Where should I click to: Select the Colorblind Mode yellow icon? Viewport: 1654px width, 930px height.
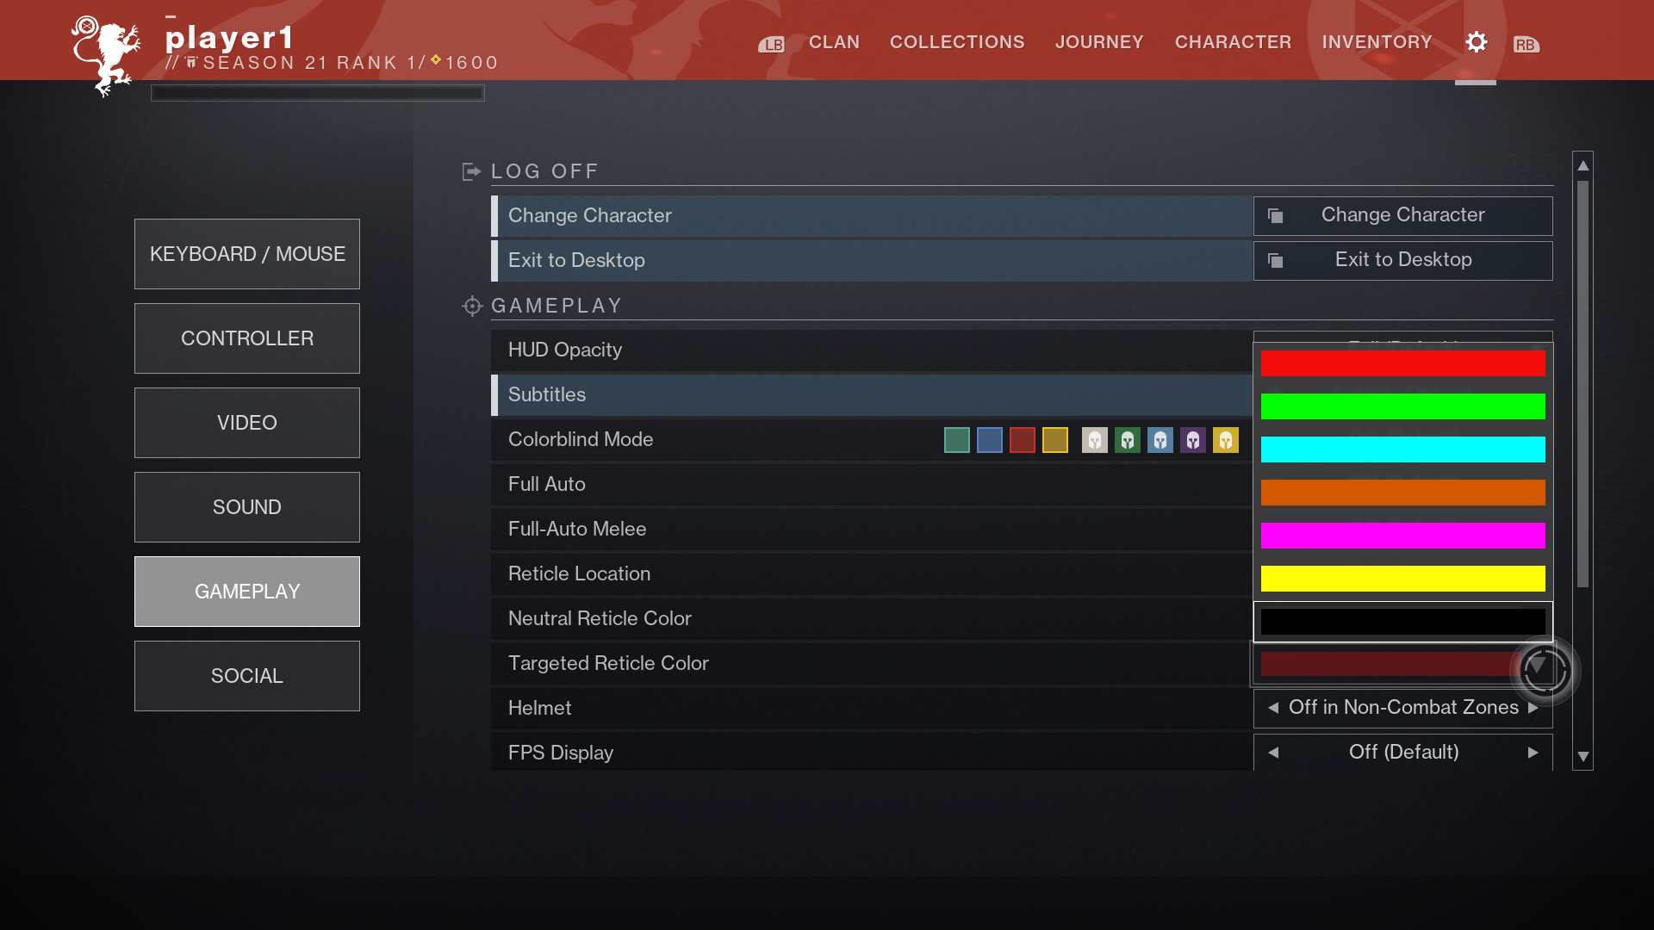(x=1054, y=439)
